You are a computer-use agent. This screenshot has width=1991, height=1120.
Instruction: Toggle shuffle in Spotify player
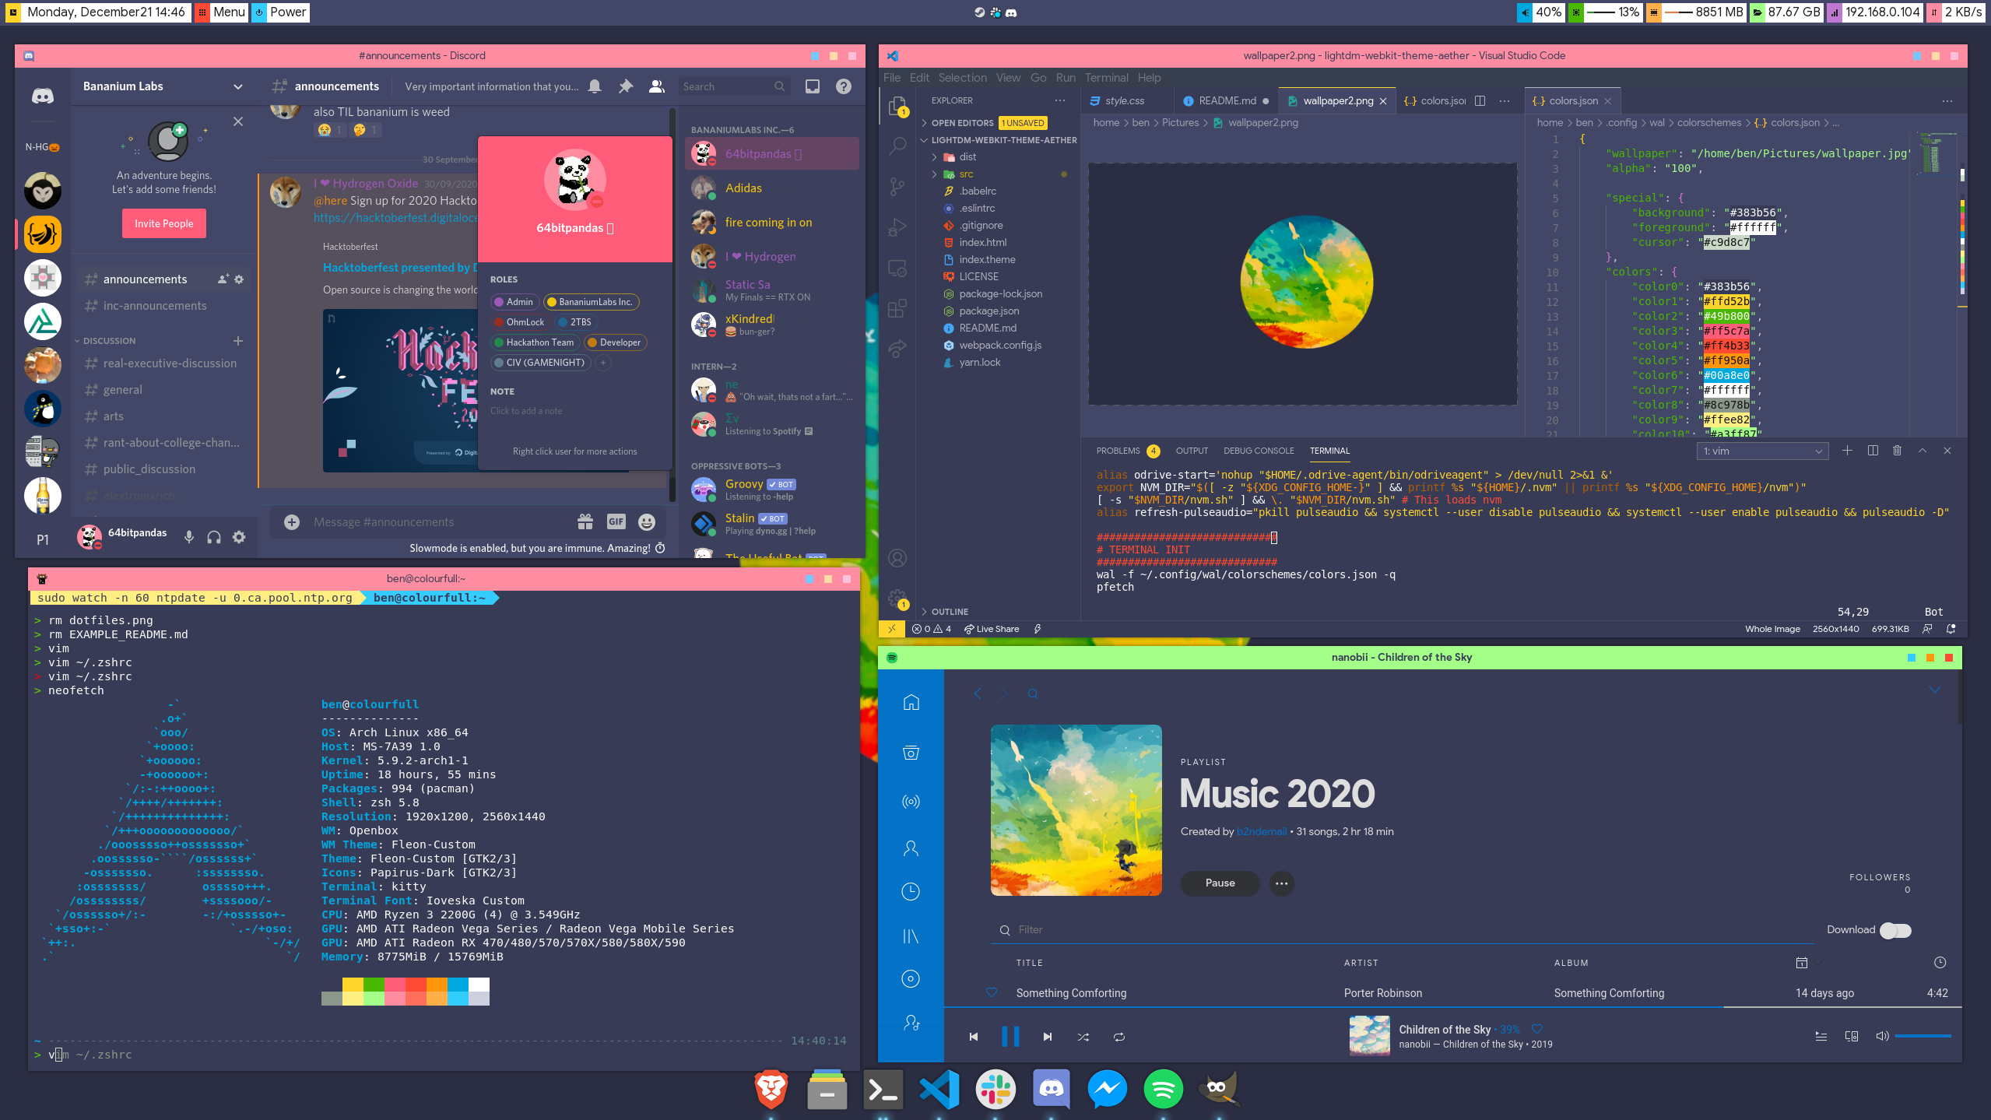pyautogui.click(x=1083, y=1037)
